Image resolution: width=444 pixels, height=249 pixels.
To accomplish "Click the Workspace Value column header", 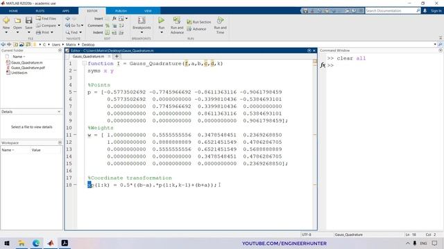I will 36,150.
